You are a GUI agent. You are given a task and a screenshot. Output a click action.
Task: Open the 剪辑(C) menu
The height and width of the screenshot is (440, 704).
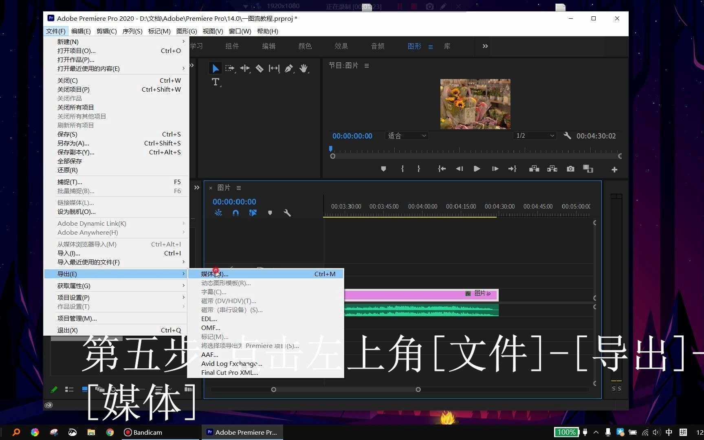106,31
